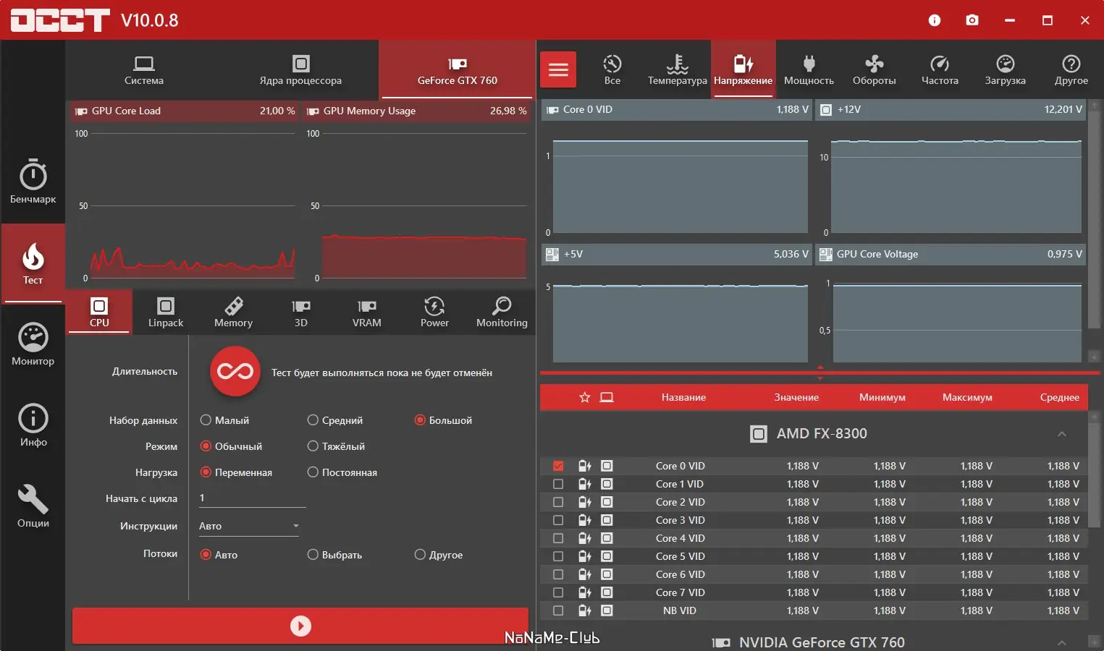Sort by Название column header
1104x651 pixels.
(683, 397)
